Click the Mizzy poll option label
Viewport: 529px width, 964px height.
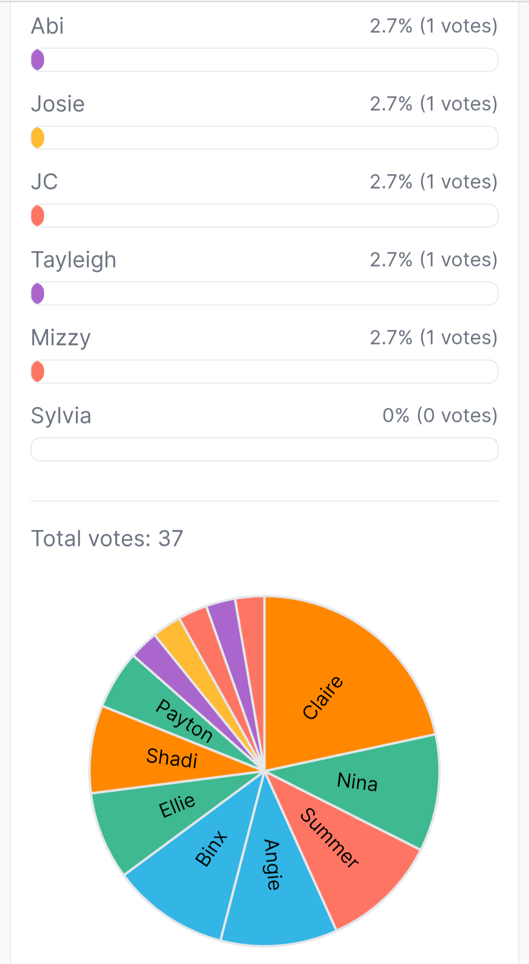(x=61, y=338)
